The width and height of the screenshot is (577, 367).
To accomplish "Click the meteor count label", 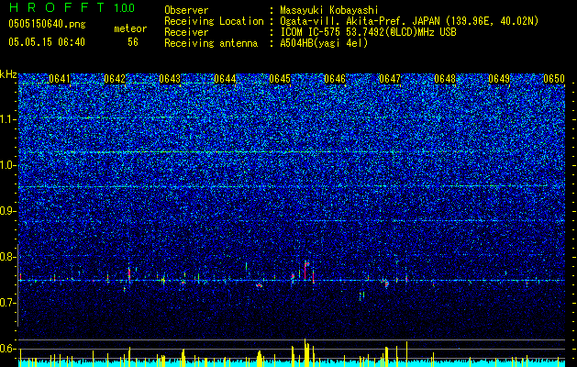I will [130, 28].
